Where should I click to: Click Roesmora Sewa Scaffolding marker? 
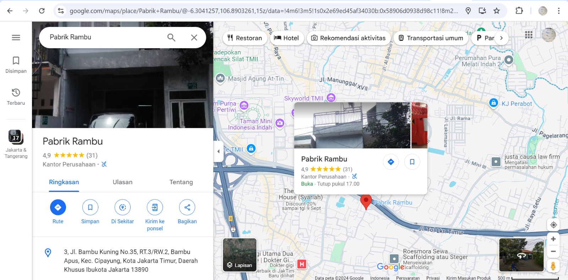[x=394, y=259]
